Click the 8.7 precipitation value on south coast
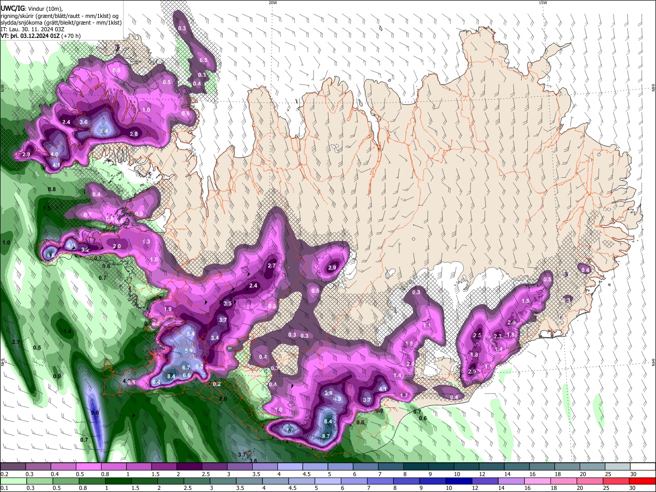Viewport: 656px width, 492px height. coord(326,436)
